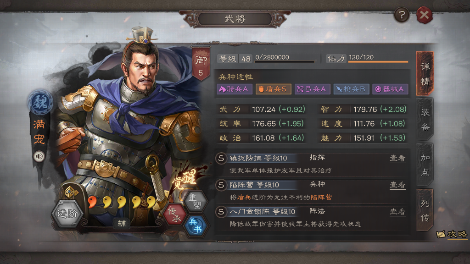Tap the 辅 support label under portrait
Screen dimensions: 470x264
point(122,223)
